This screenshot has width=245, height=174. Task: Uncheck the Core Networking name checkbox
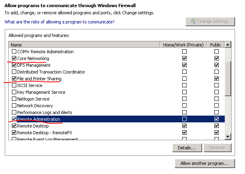click(14, 58)
